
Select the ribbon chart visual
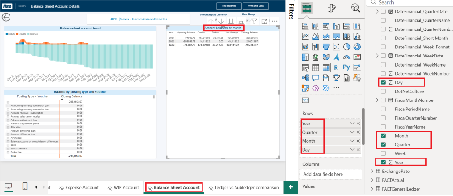(x=305, y=47)
